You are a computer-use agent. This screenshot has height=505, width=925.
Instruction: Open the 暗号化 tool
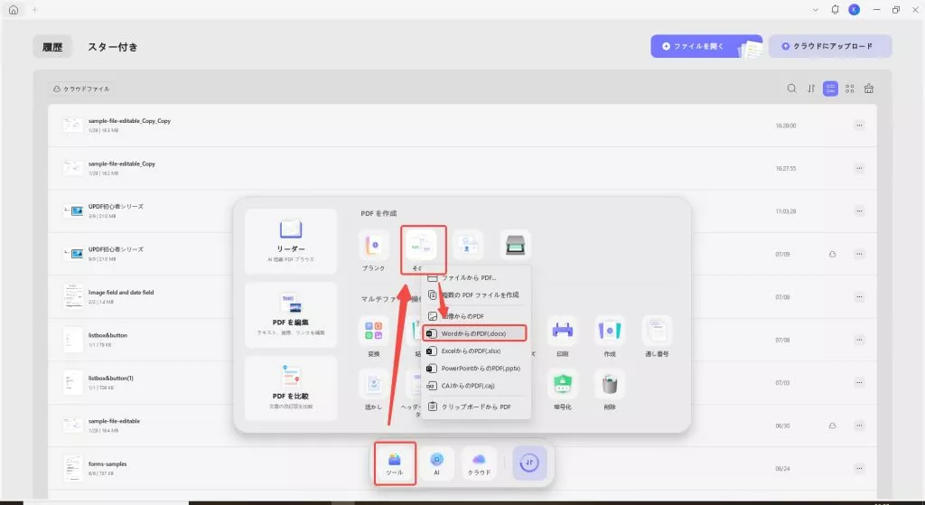click(562, 389)
